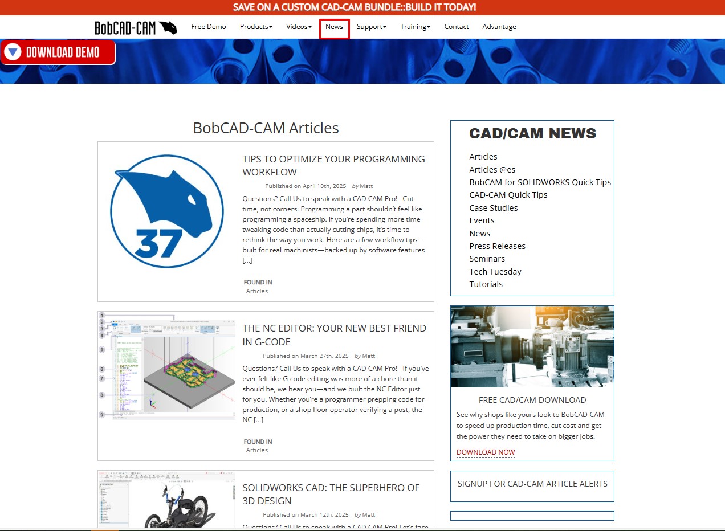Open Tips to Optimize Your Programming Workflow article
725x531 pixels.
click(333, 165)
